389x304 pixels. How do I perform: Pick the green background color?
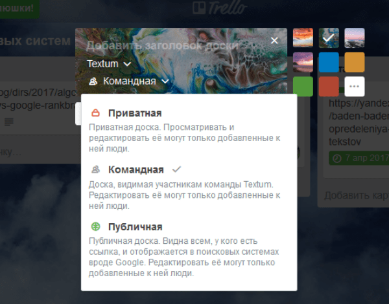pyautogui.click(x=303, y=87)
